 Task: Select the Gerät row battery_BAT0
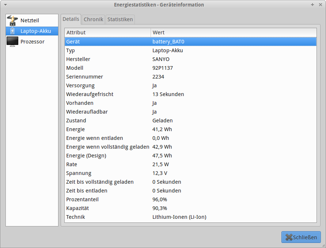point(190,42)
